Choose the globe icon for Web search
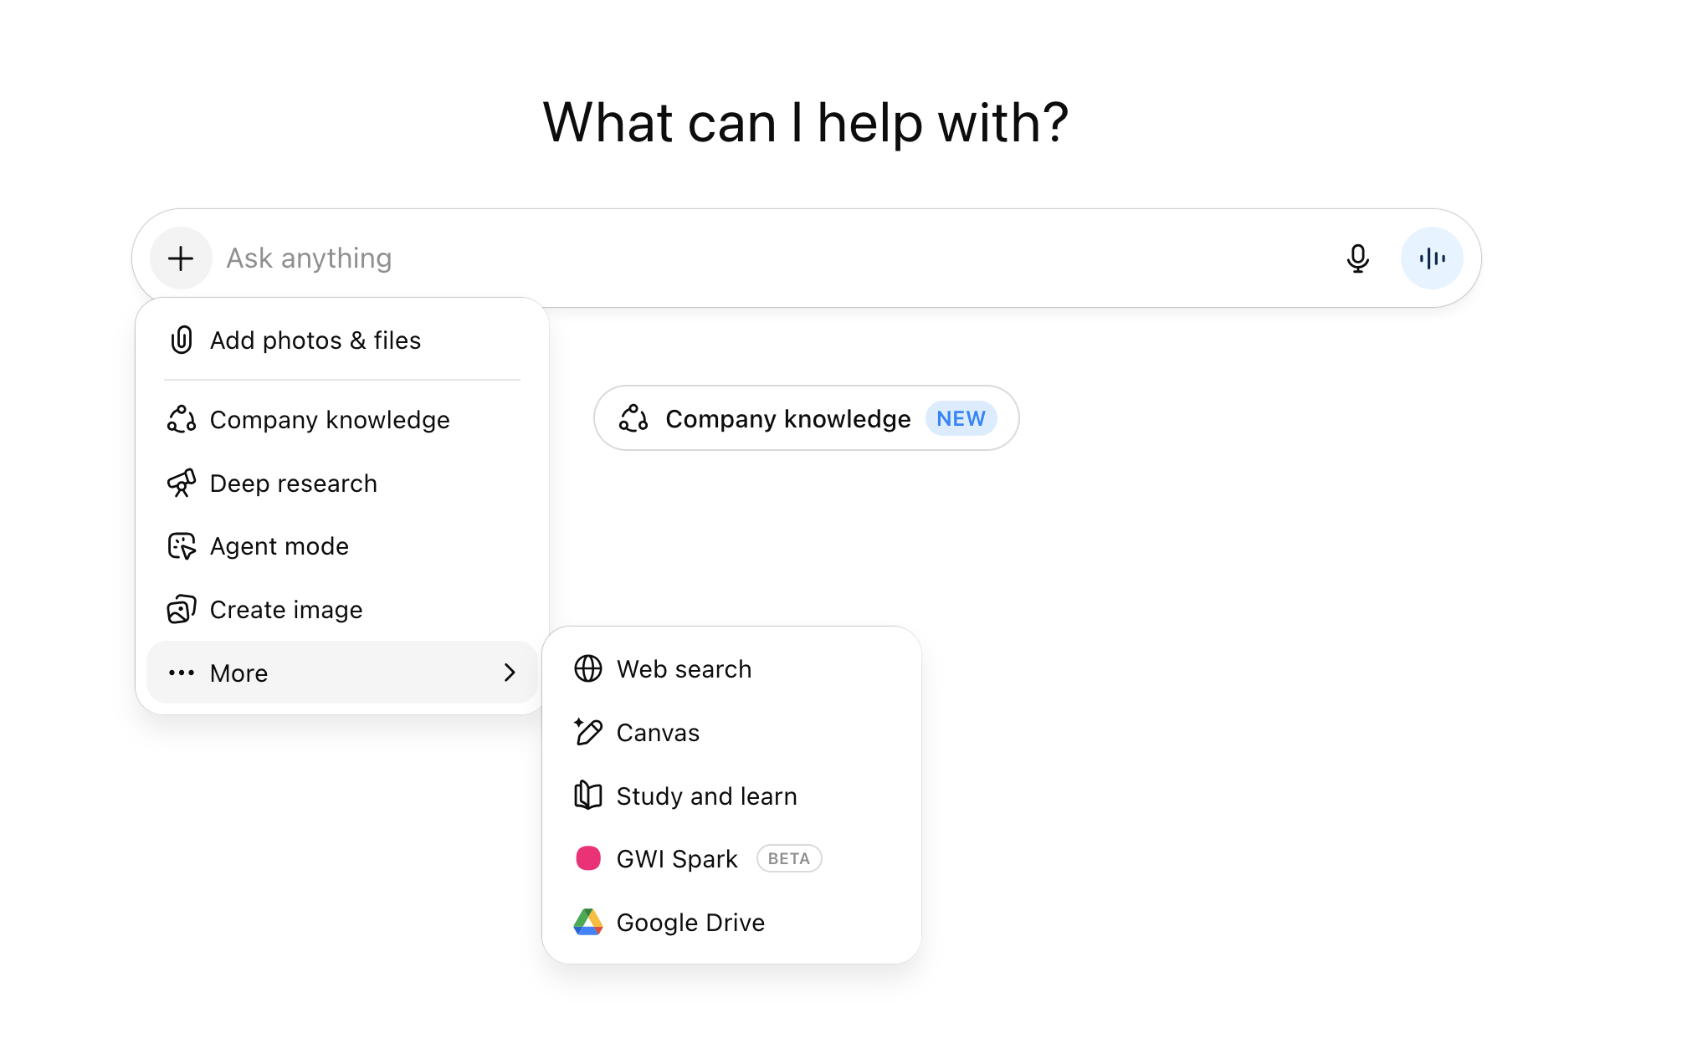Screen dimensions: 1687x1049 pos(589,668)
